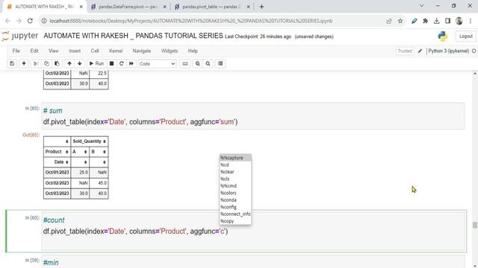
Task: Open the Kernel menu
Action: pyautogui.click(x=116, y=51)
